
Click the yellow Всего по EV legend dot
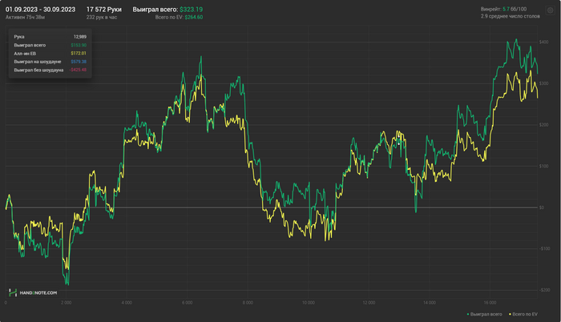(511, 314)
